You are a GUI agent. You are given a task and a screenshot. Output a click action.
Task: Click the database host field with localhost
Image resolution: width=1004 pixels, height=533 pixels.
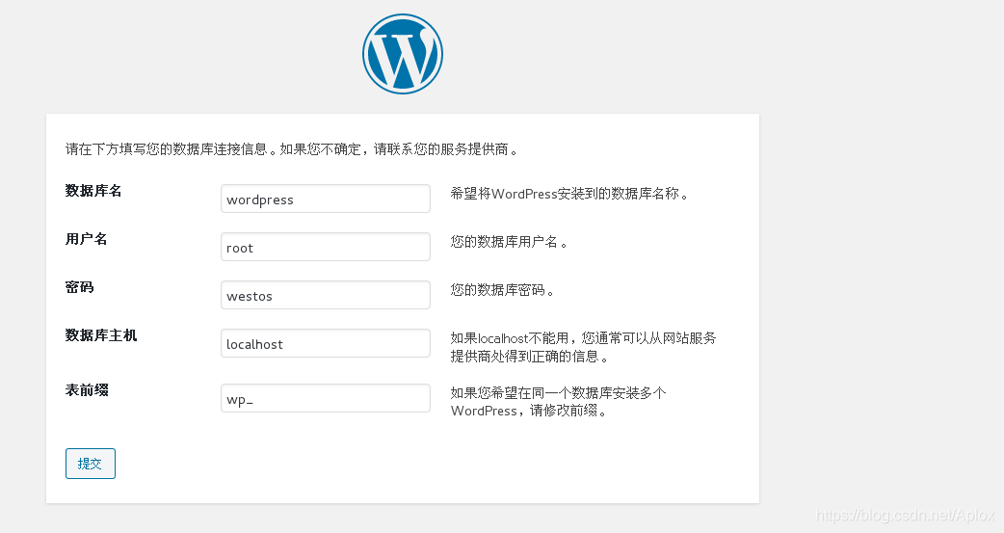coord(326,343)
